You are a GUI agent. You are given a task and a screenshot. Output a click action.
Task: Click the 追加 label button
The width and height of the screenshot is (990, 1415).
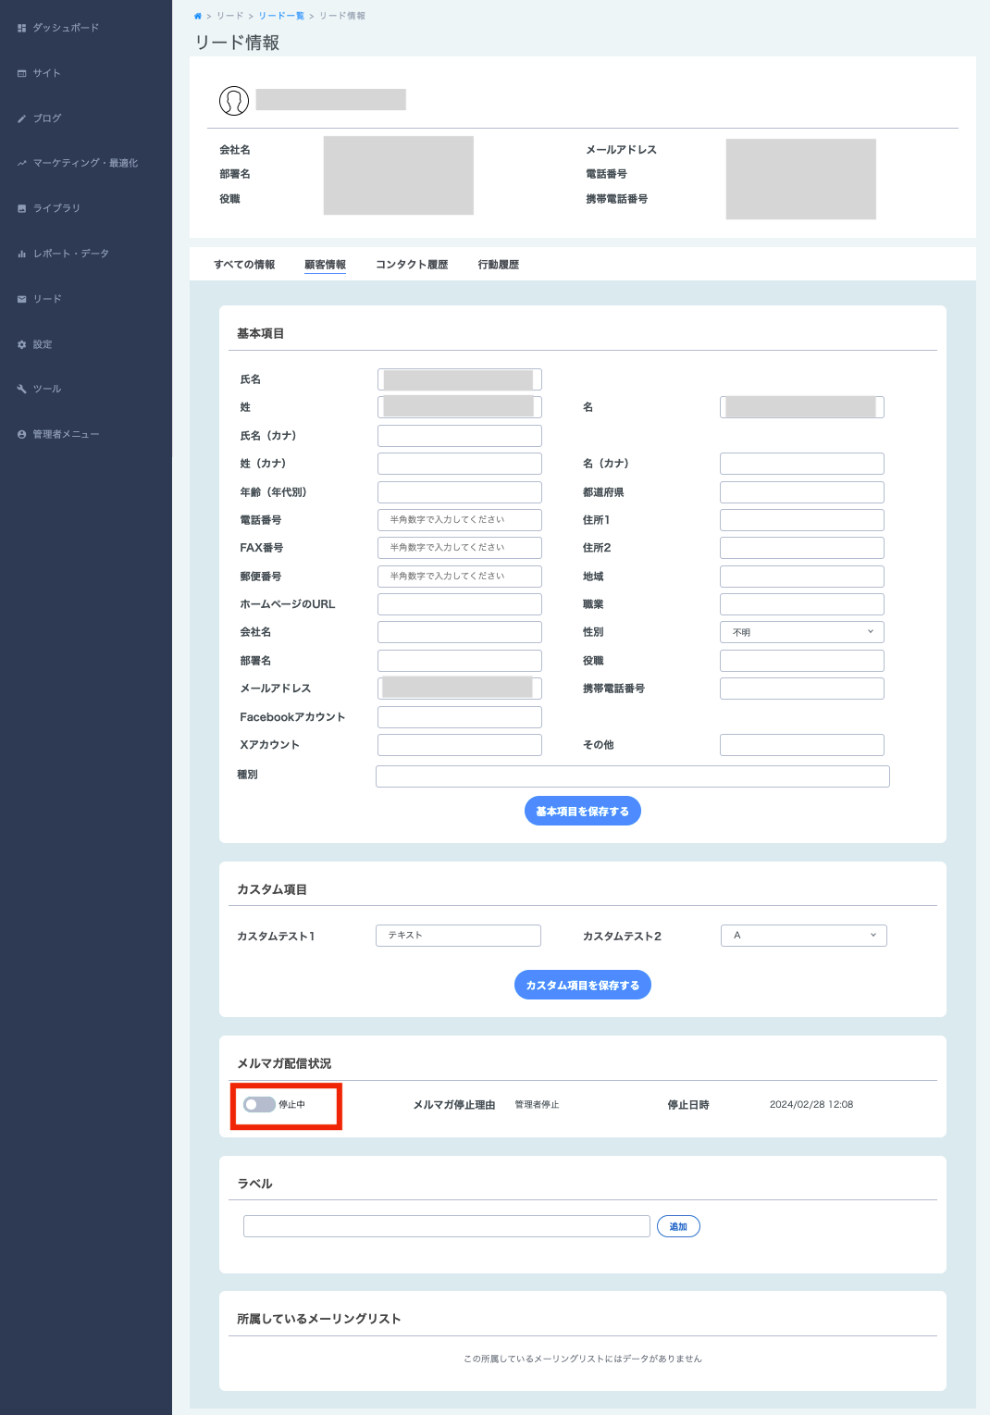678,1226
